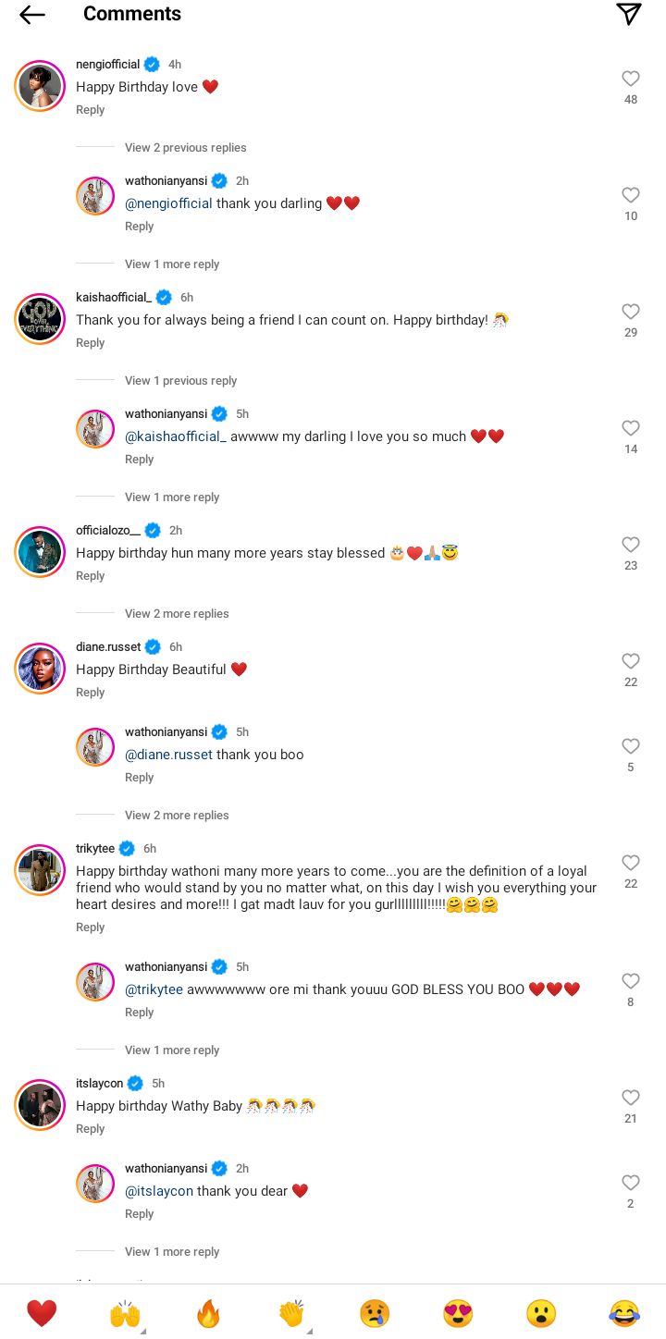Expand View 1 more reply under itslaycon
This screenshot has height=1339, width=666.
coord(172,1252)
